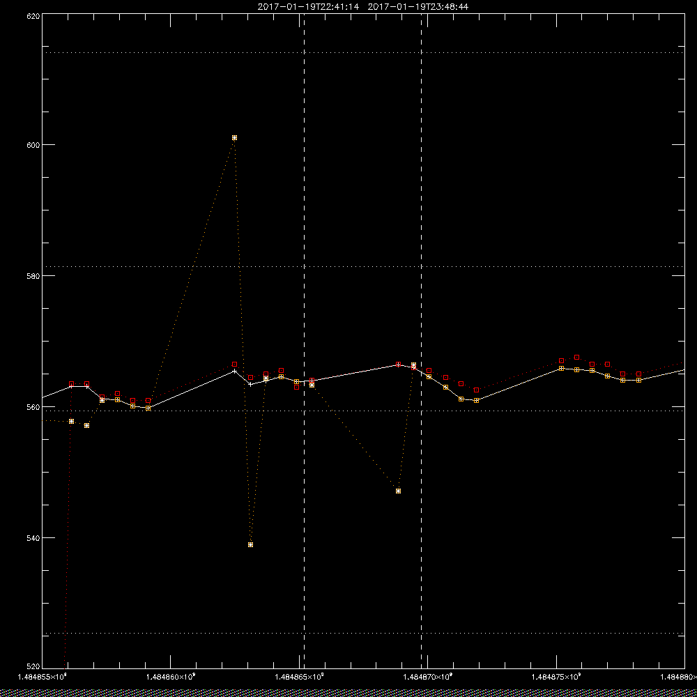Select the y-axis label 600
The height and width of the screenshot is (697, 697).
34,145
